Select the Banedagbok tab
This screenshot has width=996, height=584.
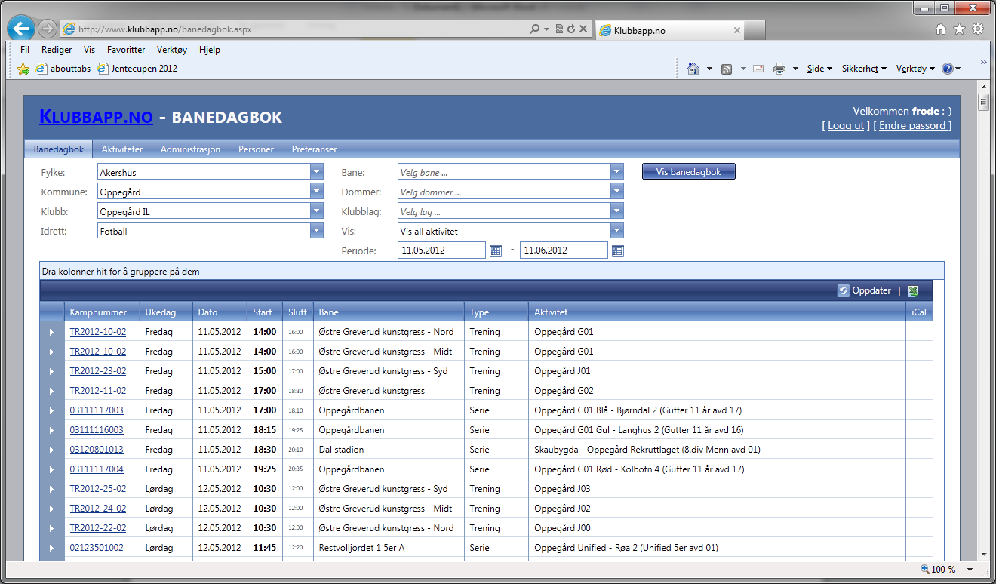coord(59,149)
